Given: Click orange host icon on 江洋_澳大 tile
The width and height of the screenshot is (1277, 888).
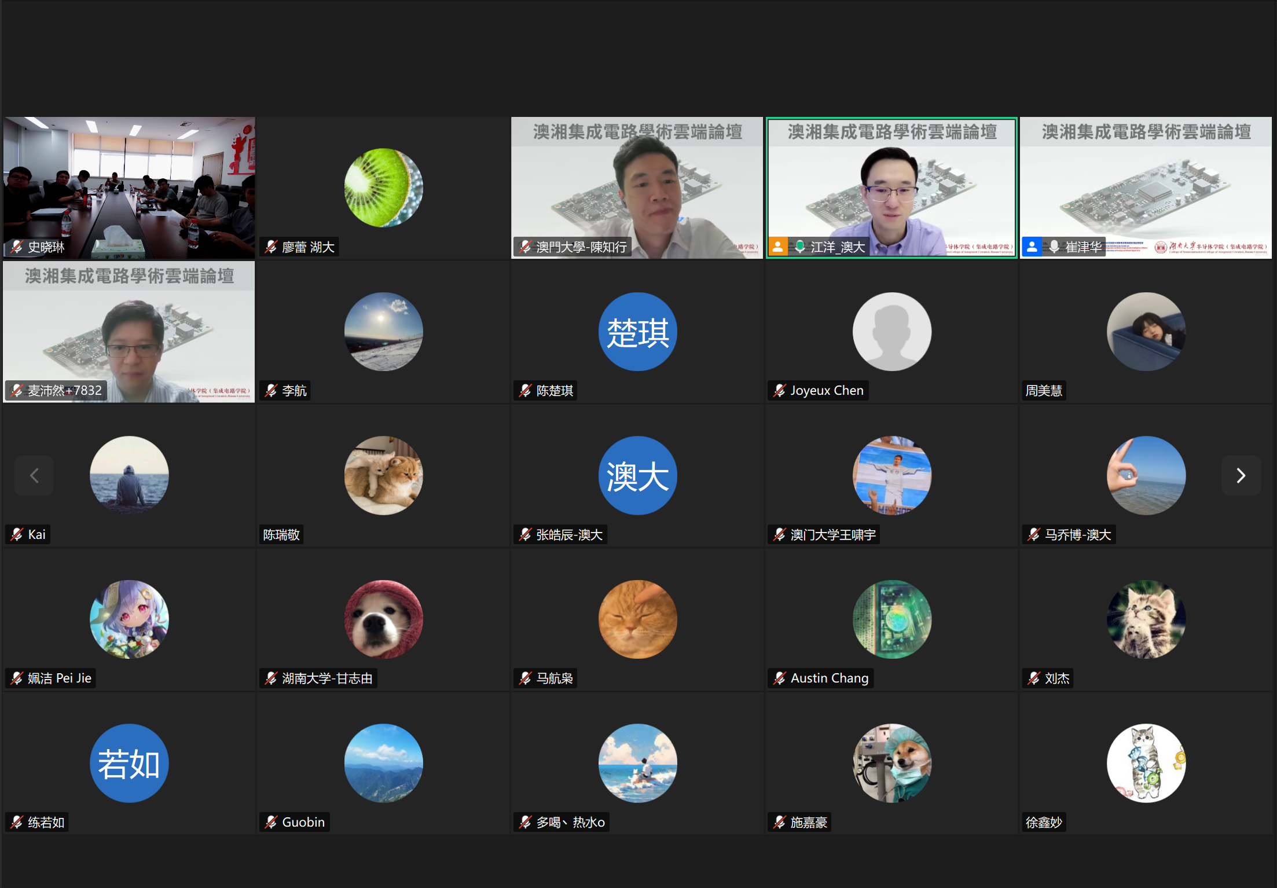Looking at the screenshot, I should tap(778, 247).
